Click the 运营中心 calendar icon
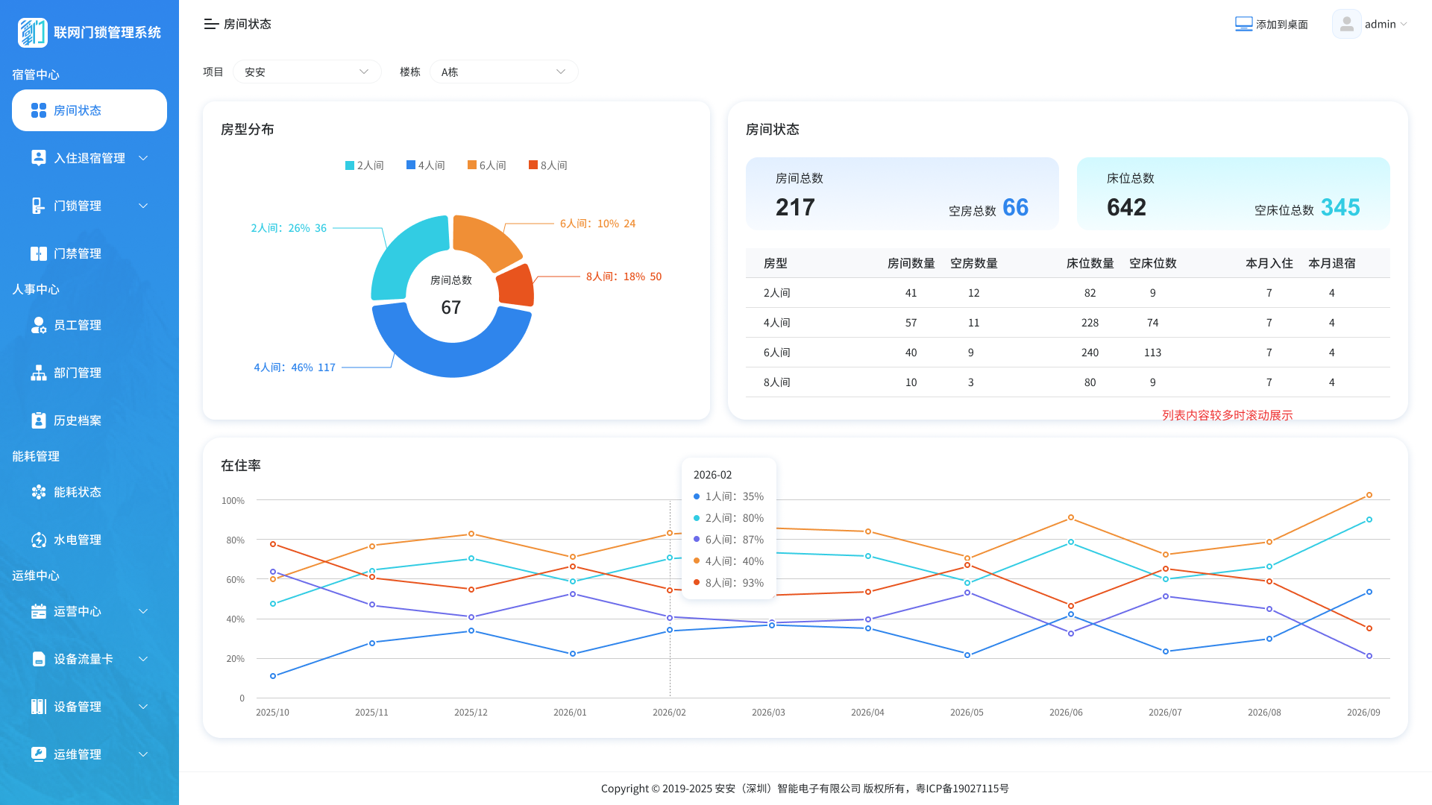The height and width of the screenshot is (805, 1432). pos(39,611)
